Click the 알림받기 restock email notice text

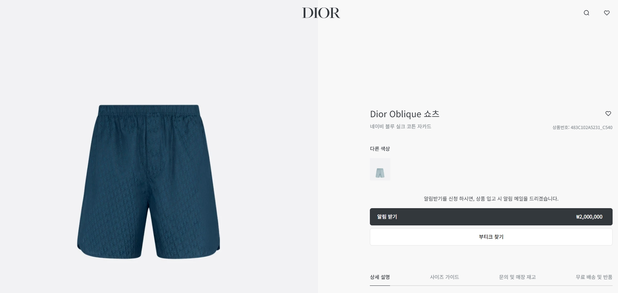[491, 198]
